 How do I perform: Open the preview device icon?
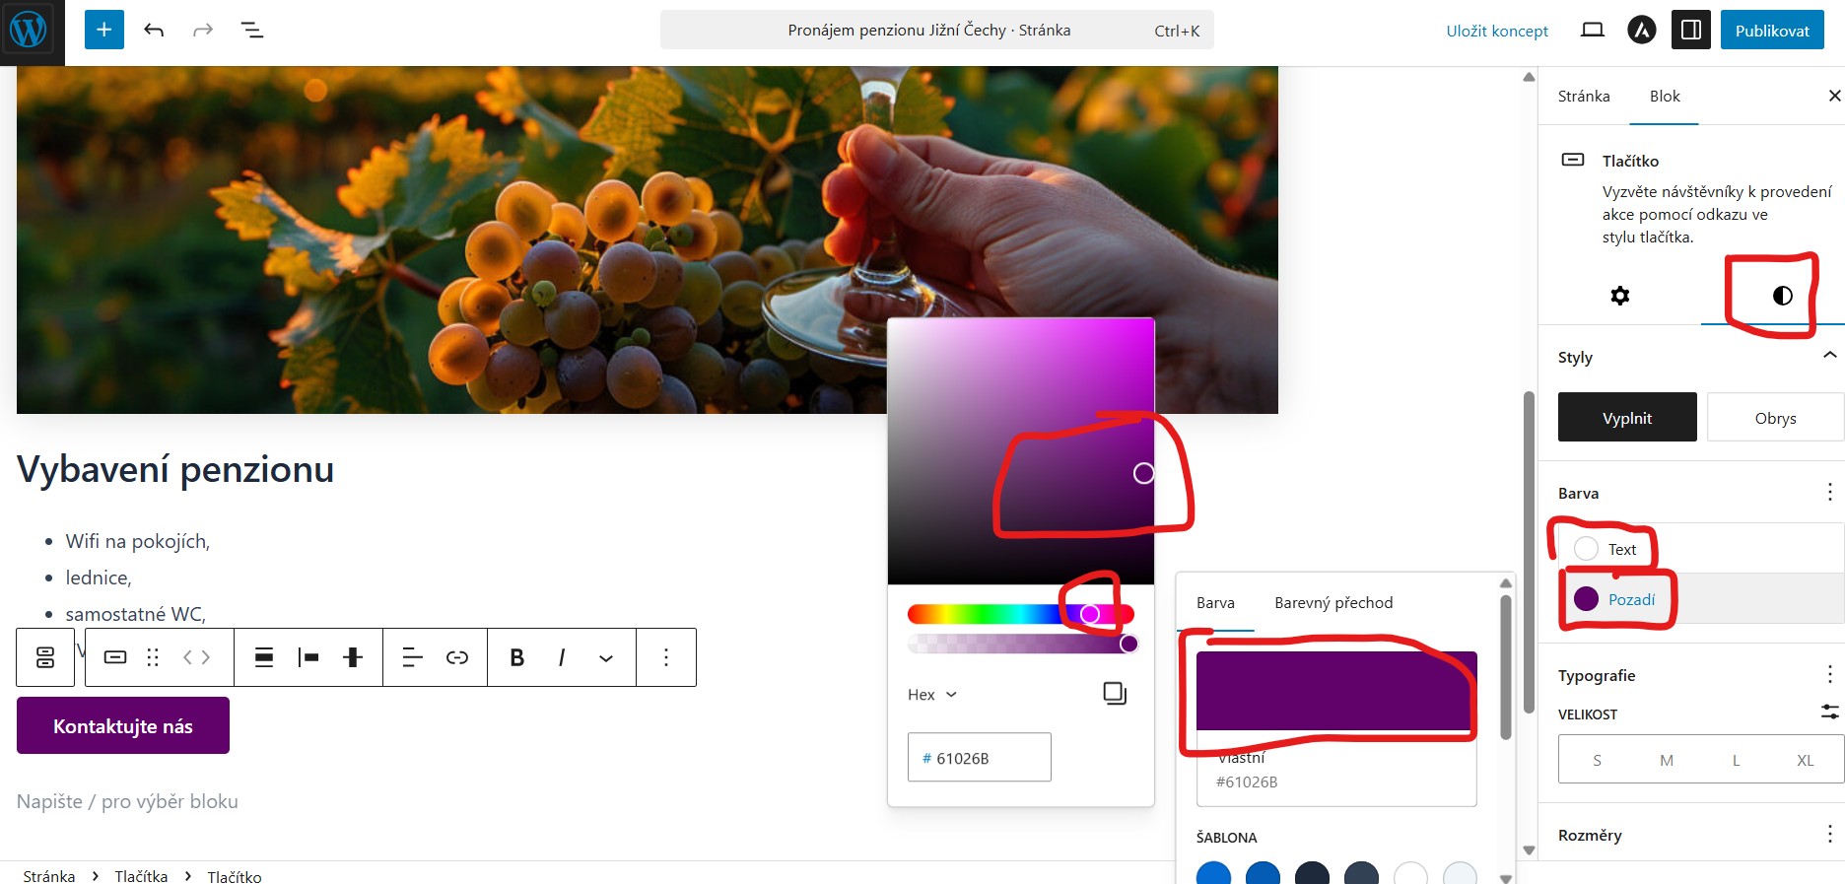(x=1592, y=30)
